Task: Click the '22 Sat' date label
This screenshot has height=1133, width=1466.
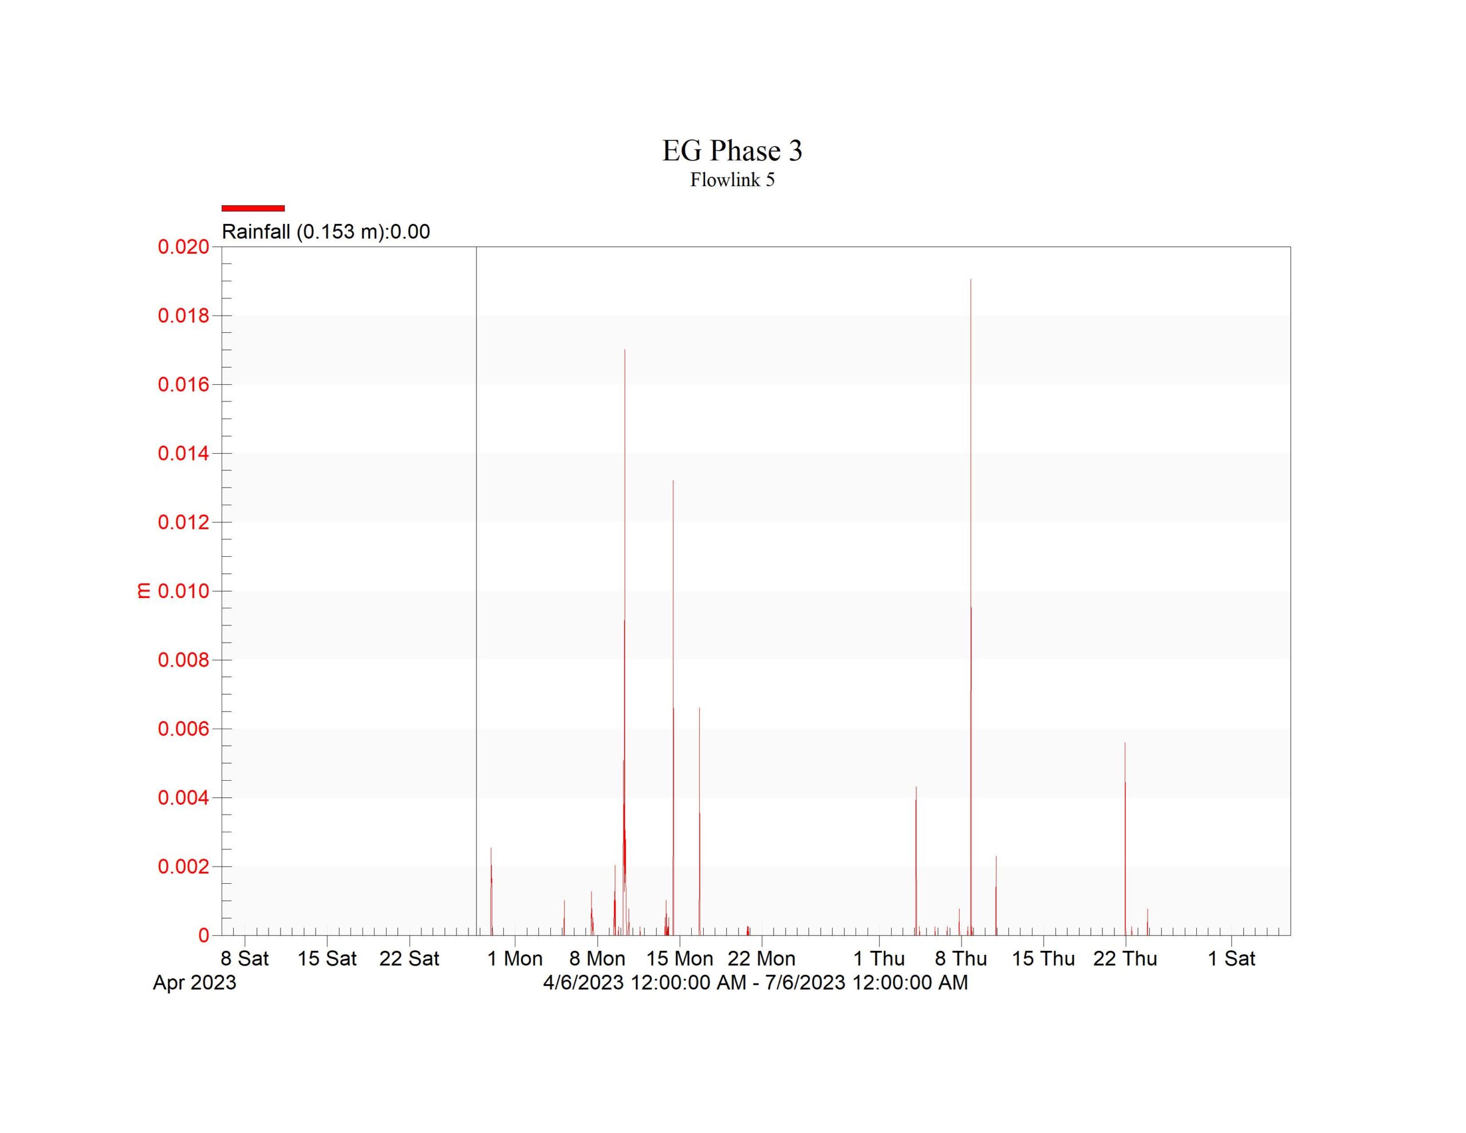Action: point(409,958)
